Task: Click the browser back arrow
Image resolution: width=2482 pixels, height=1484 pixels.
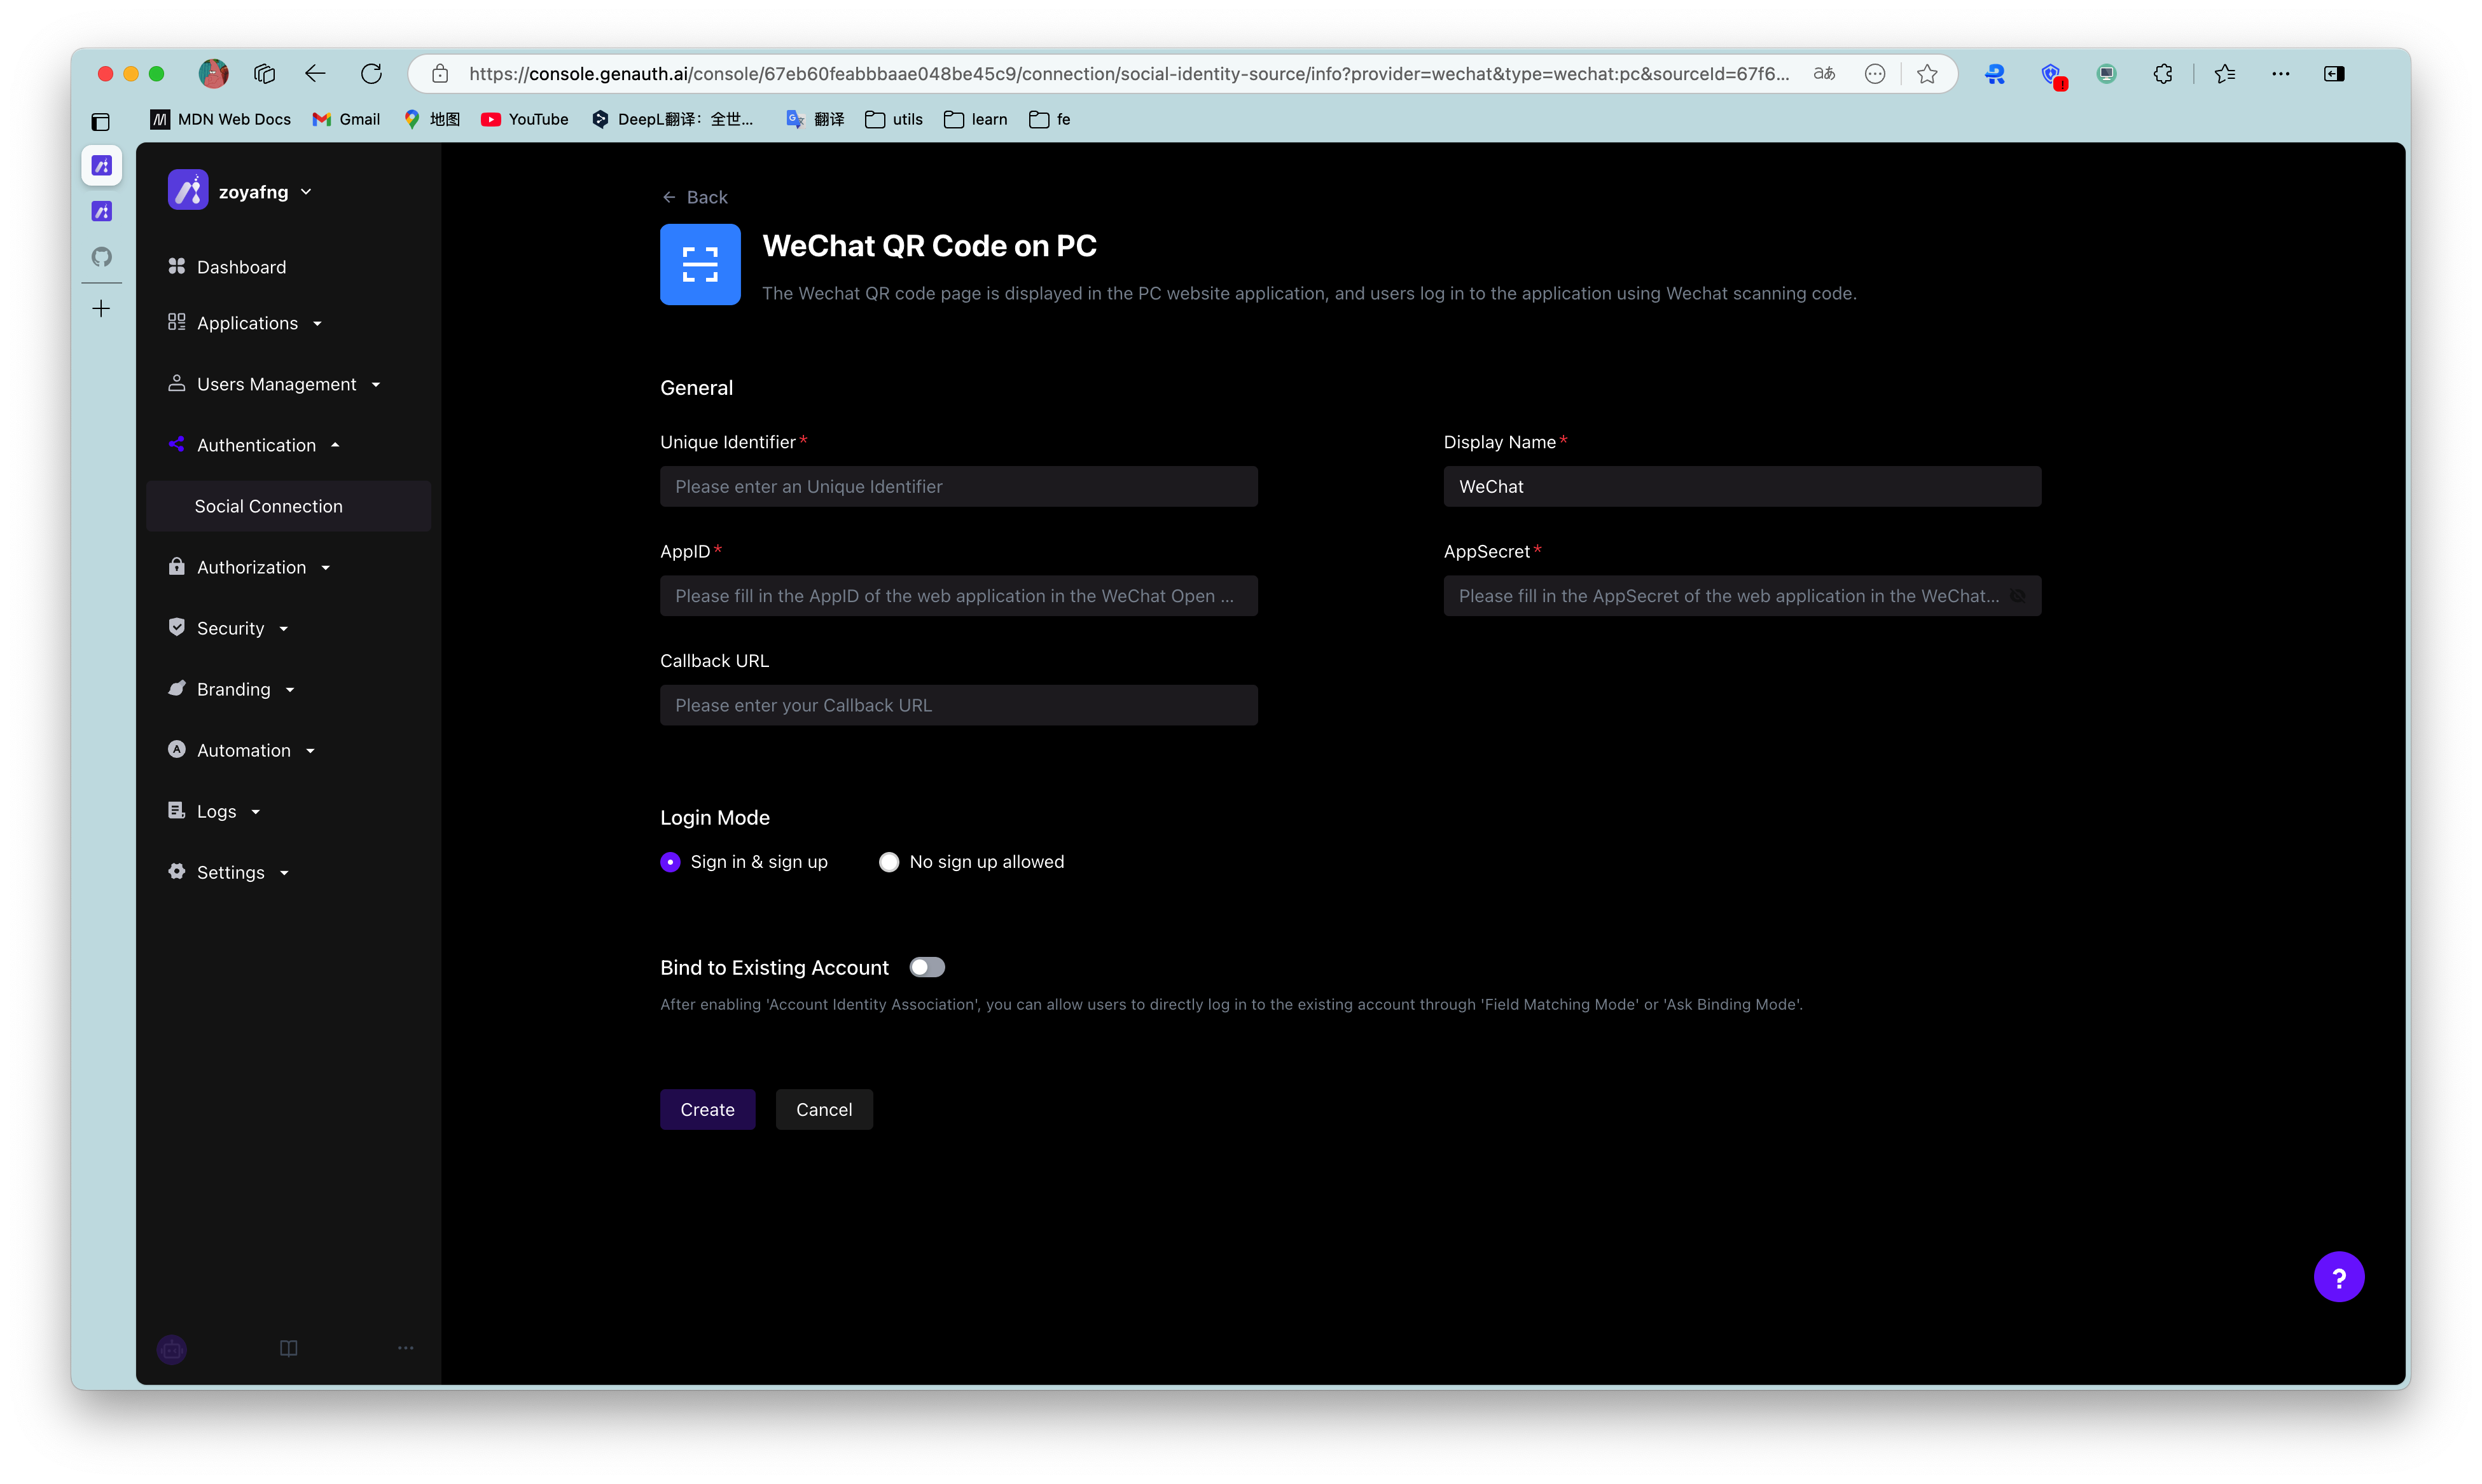Action: coord(315,73)
